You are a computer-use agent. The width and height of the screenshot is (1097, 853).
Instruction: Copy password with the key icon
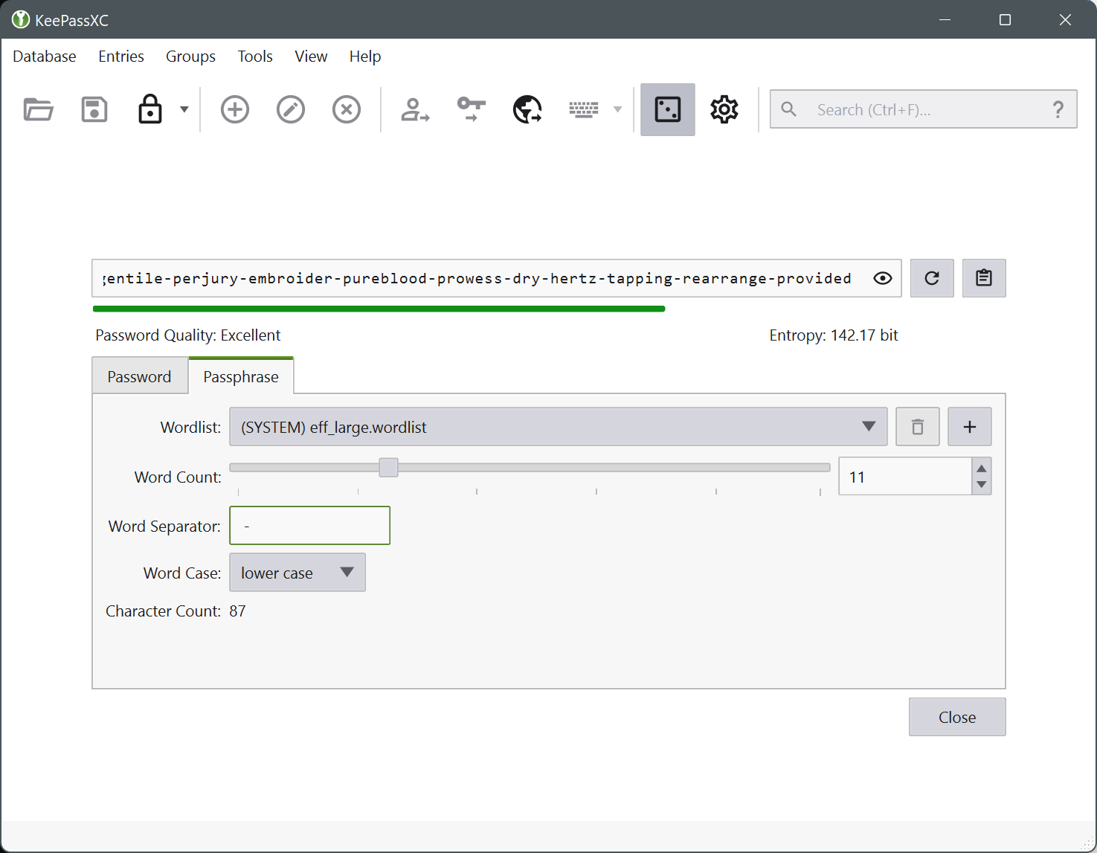pos(472,110)
